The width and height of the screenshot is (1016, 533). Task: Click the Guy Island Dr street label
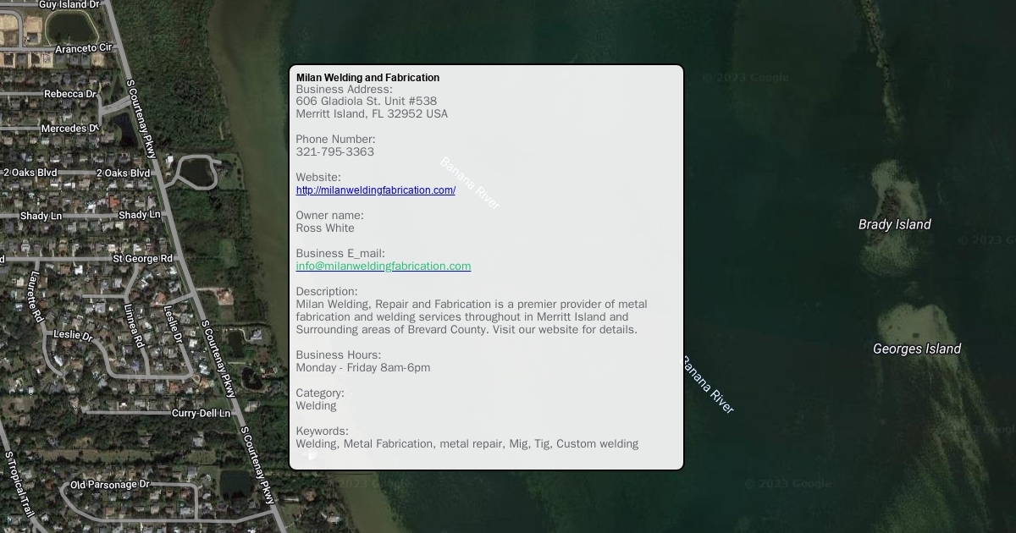(x=69, y=5)
